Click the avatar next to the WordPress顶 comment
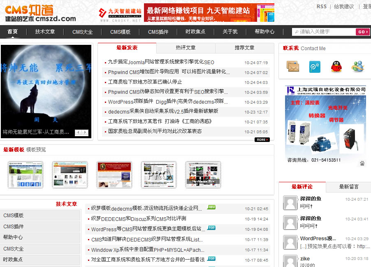 pyautogui.click(x=290, y=242)
